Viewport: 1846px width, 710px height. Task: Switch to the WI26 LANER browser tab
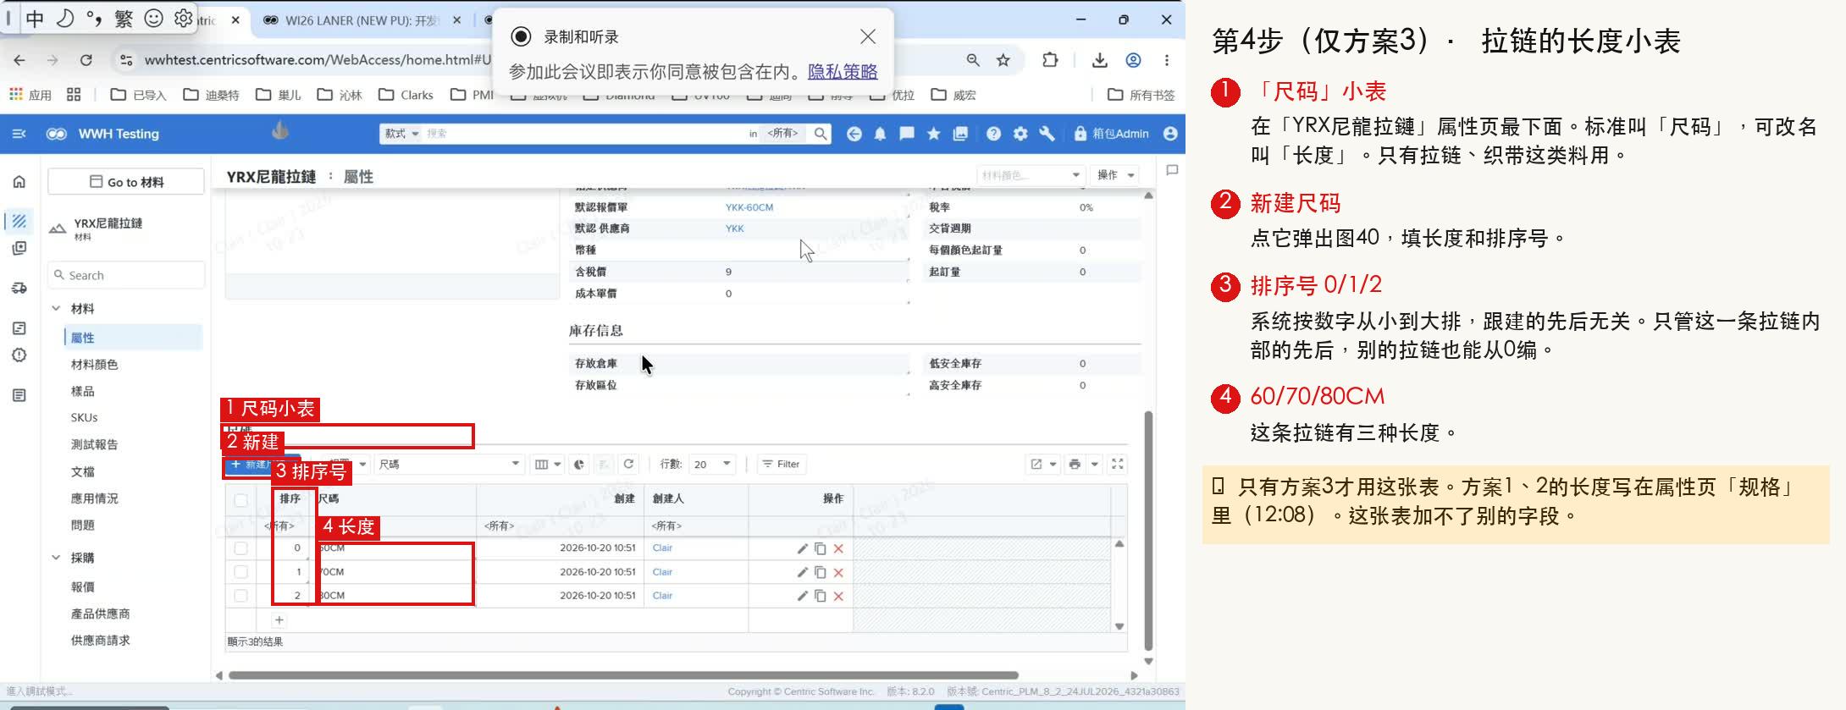pos(361,20)
